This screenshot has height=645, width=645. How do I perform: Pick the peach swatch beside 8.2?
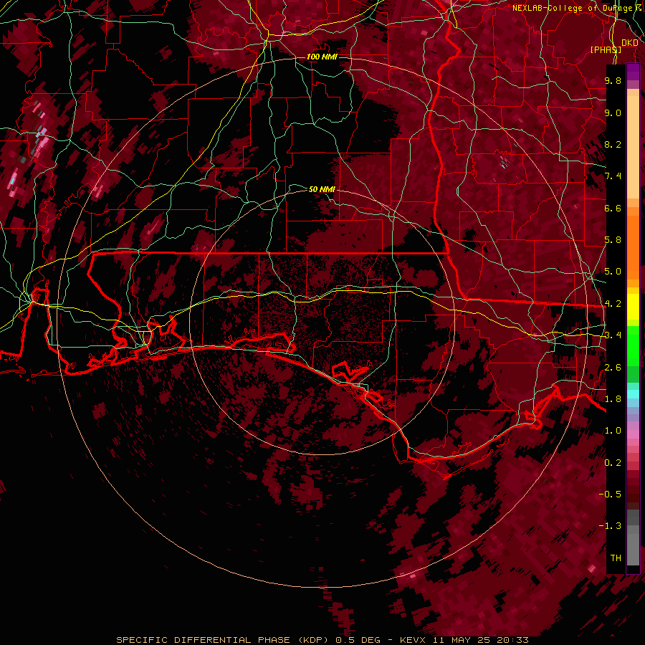coord(633,147)
